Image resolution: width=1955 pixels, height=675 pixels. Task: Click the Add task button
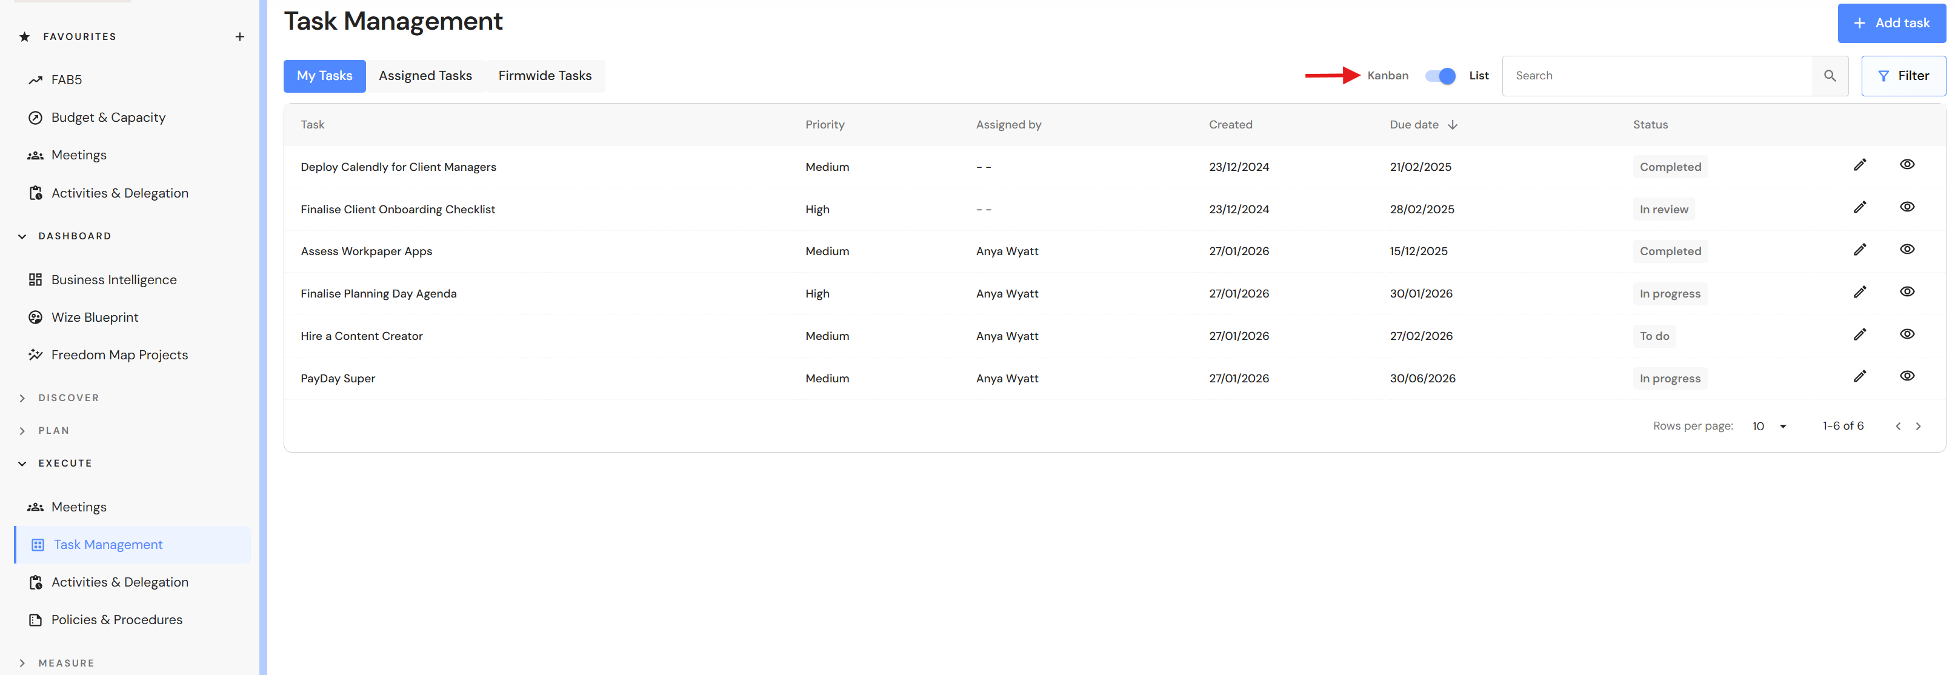coord(1891,24)
